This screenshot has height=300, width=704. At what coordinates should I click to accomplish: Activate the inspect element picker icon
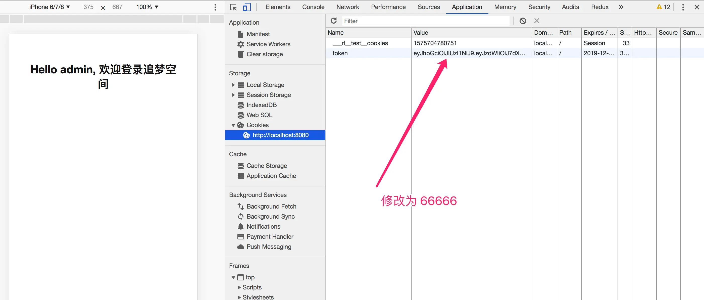tap(233, 7)
